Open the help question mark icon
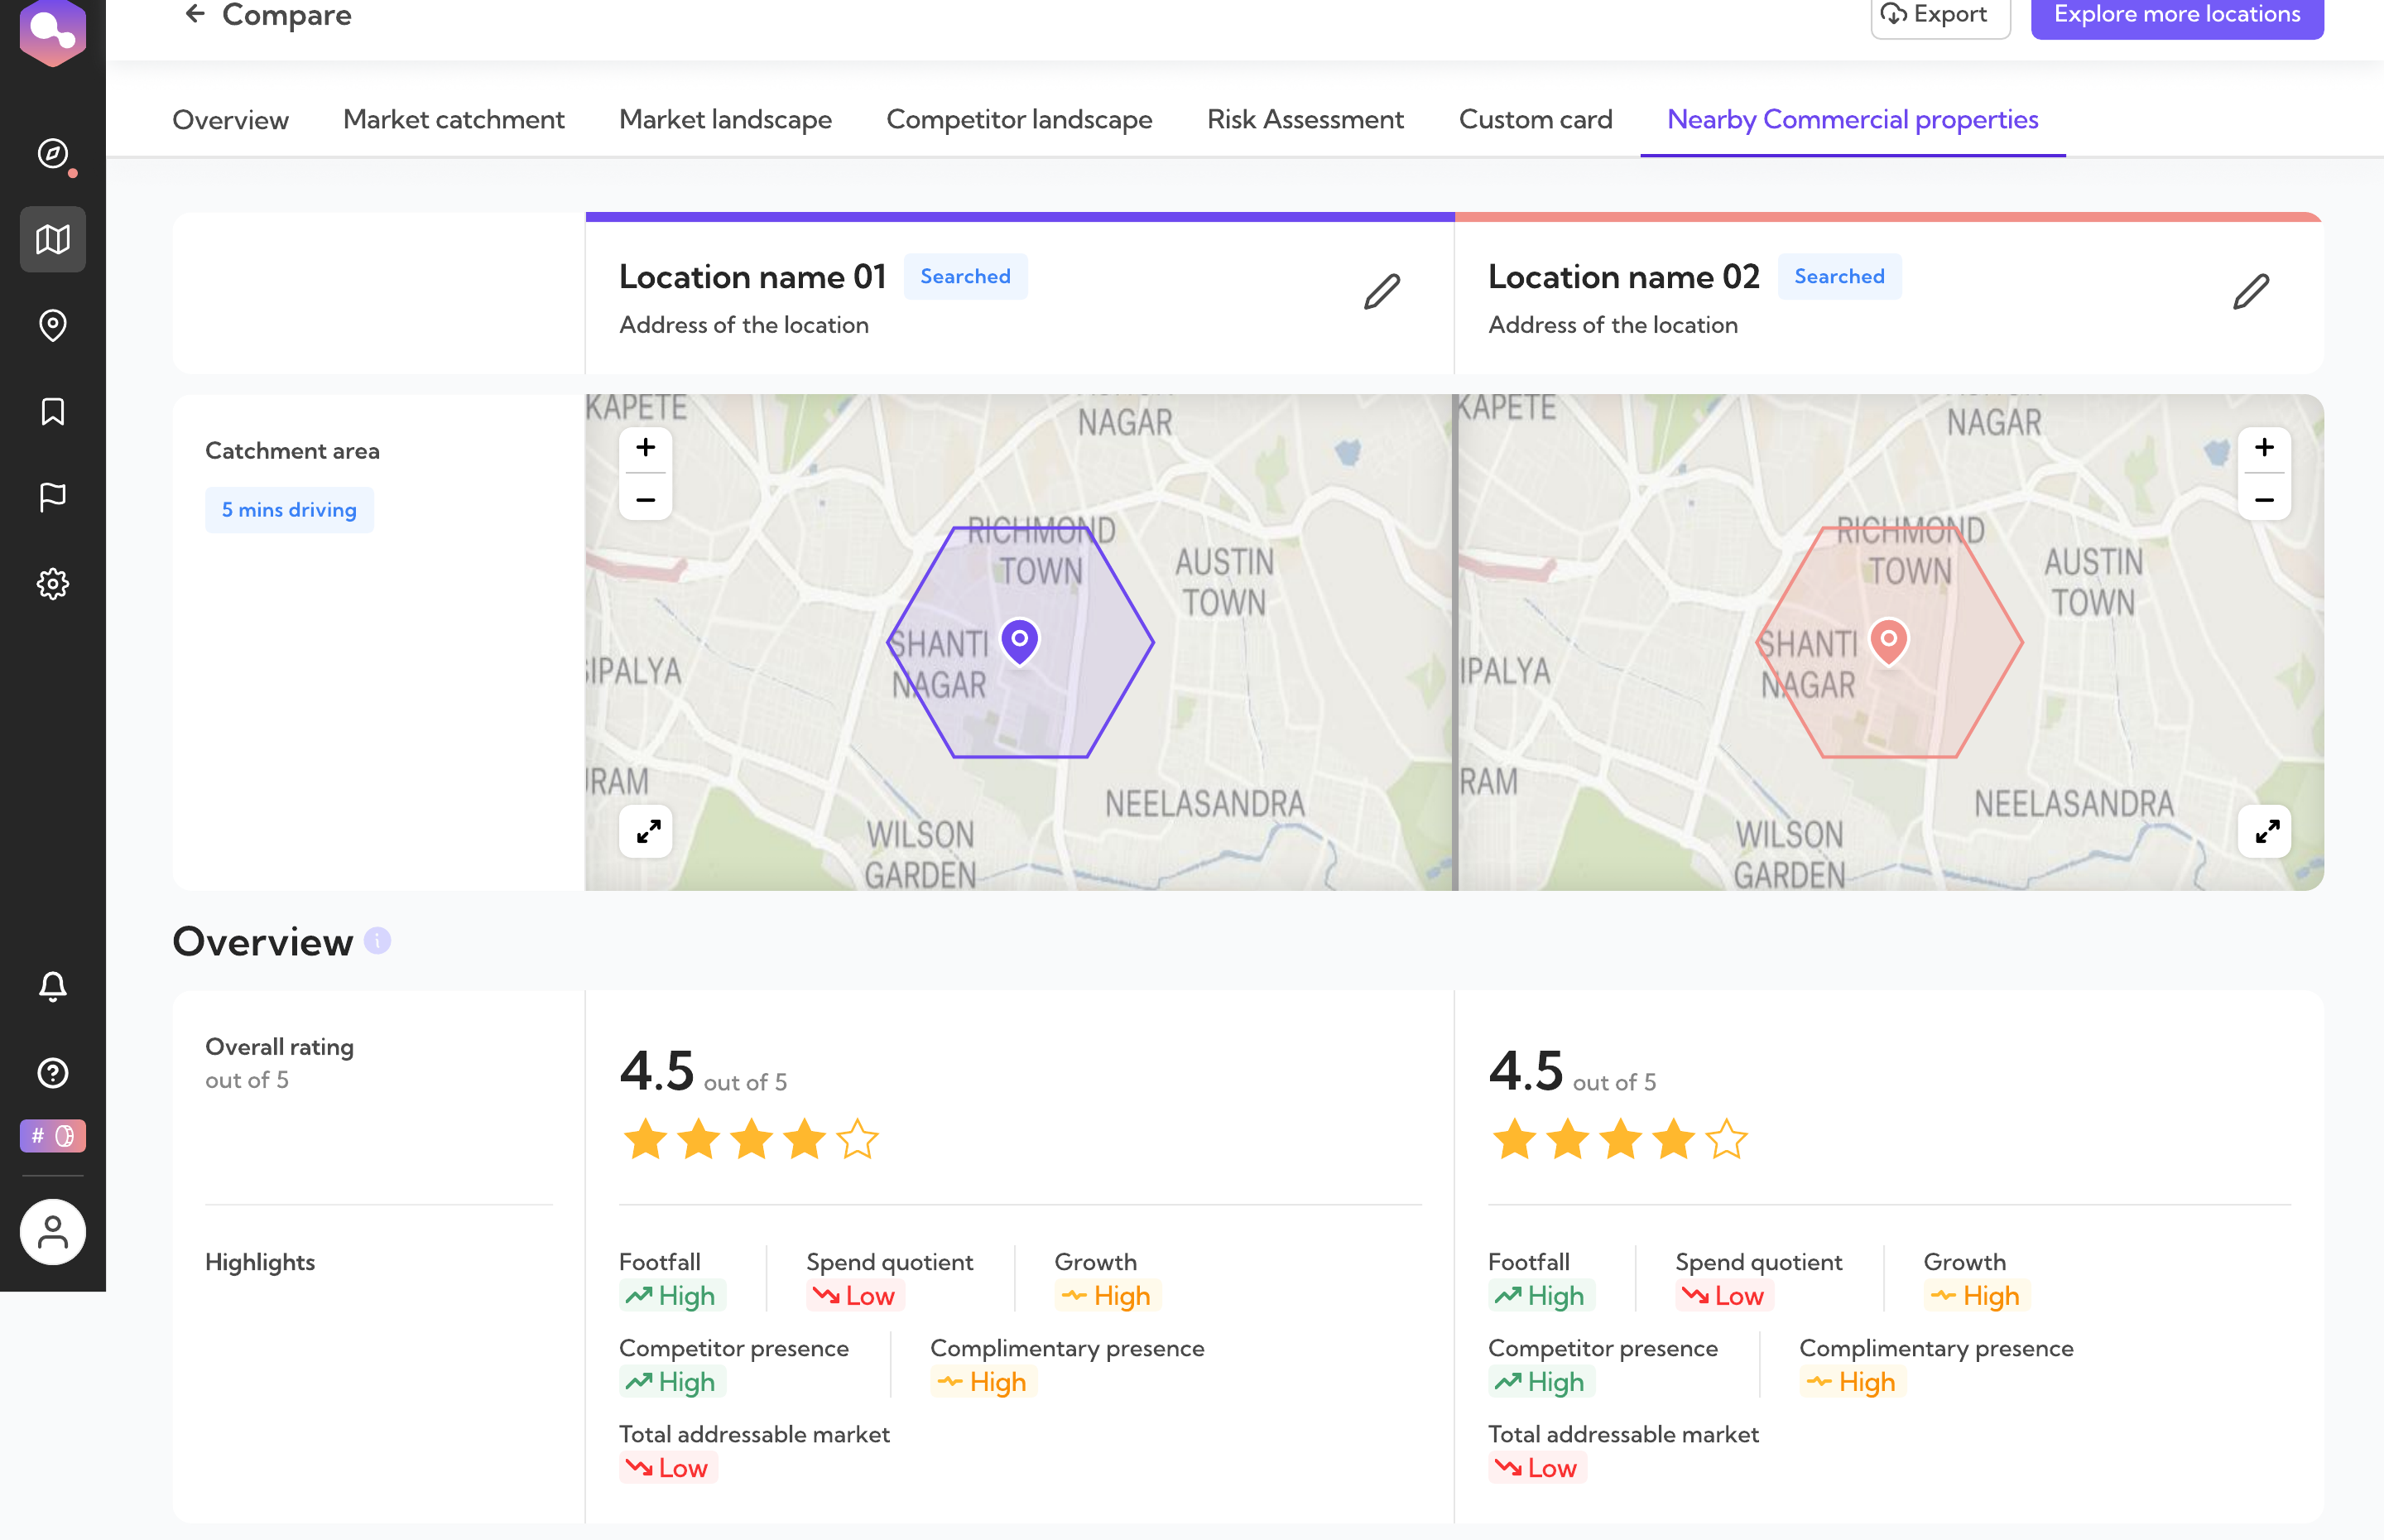Image resolution: width=2384 pixels, height=1540 pixels. click(x=52, y=1073)
